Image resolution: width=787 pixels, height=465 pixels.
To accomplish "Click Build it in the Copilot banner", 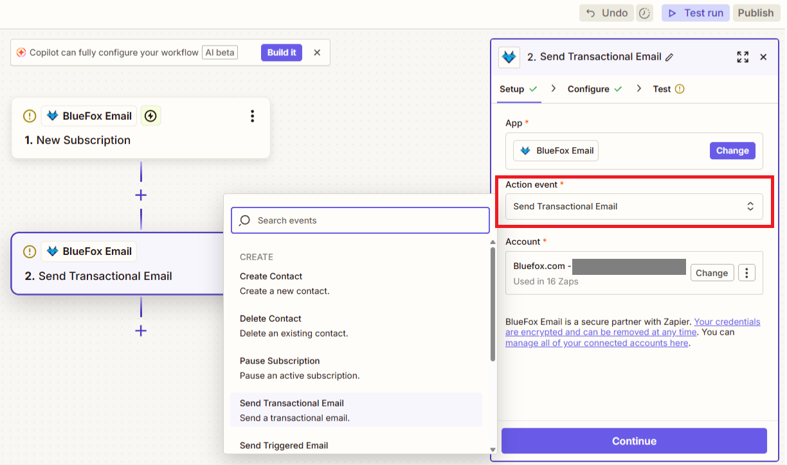I will tap(281, 52).
